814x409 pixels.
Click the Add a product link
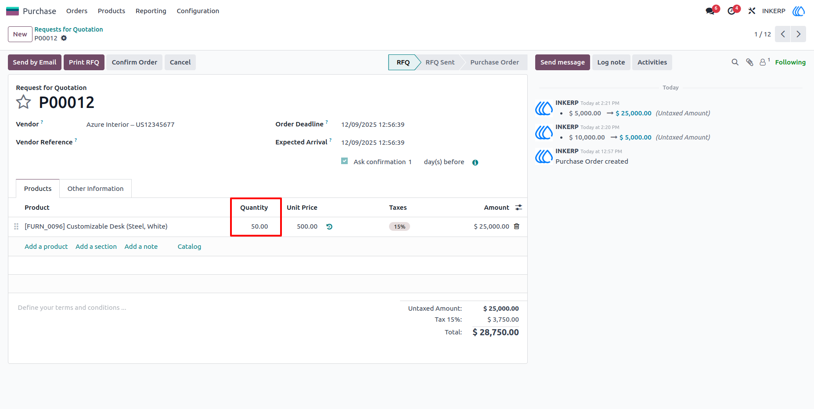pos(46,247)
